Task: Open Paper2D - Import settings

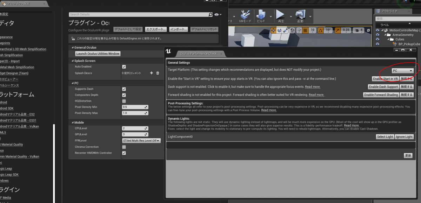Action: coord(10,61)
